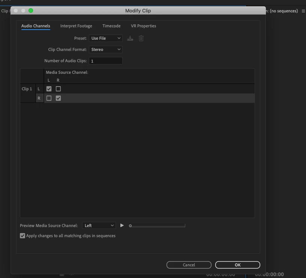Click the Modify Clip title bar text
The width and height of the screenshot is (306, 278).
click(138, 11)
